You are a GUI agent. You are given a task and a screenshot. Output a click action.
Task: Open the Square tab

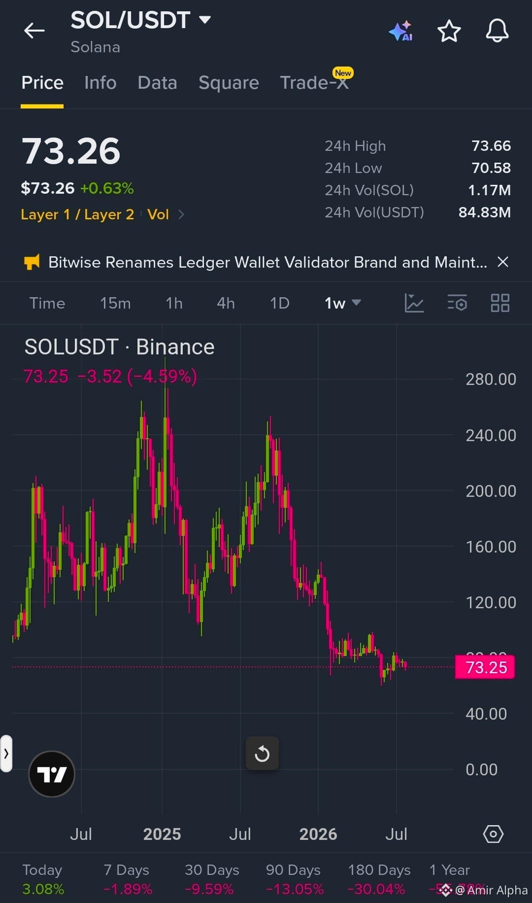click(x=229, y=83)
